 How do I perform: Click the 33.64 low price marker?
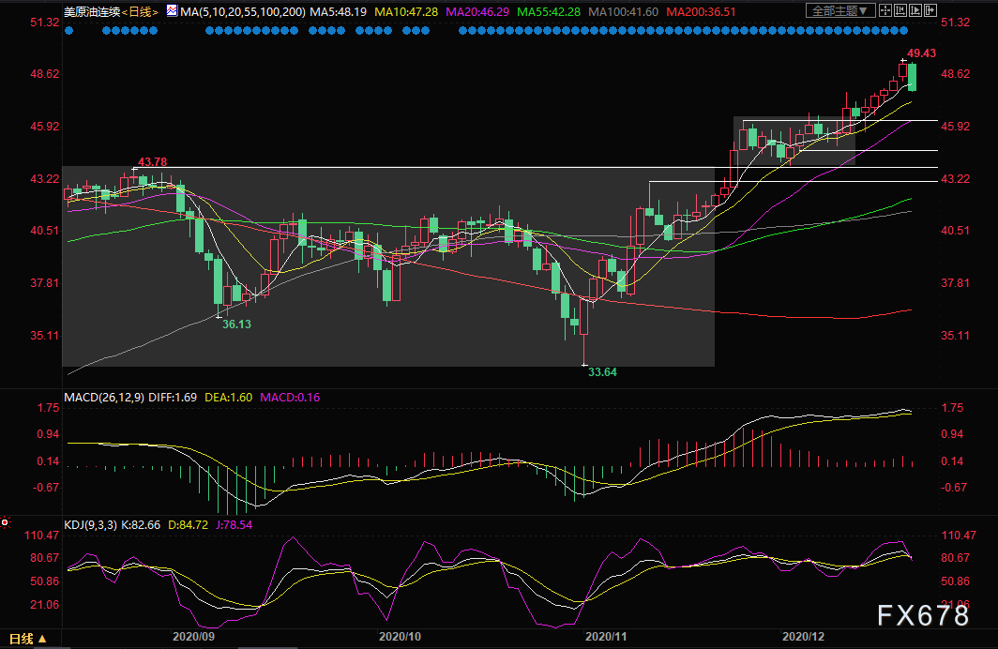602,372
